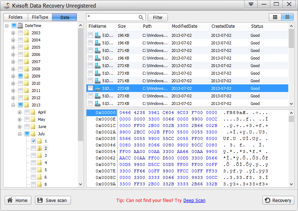Switch to the Folders tab
Viewport: 298px width, 211px height.
click(15, 17)
